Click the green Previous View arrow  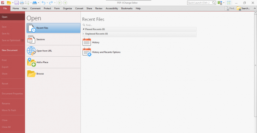60,3
